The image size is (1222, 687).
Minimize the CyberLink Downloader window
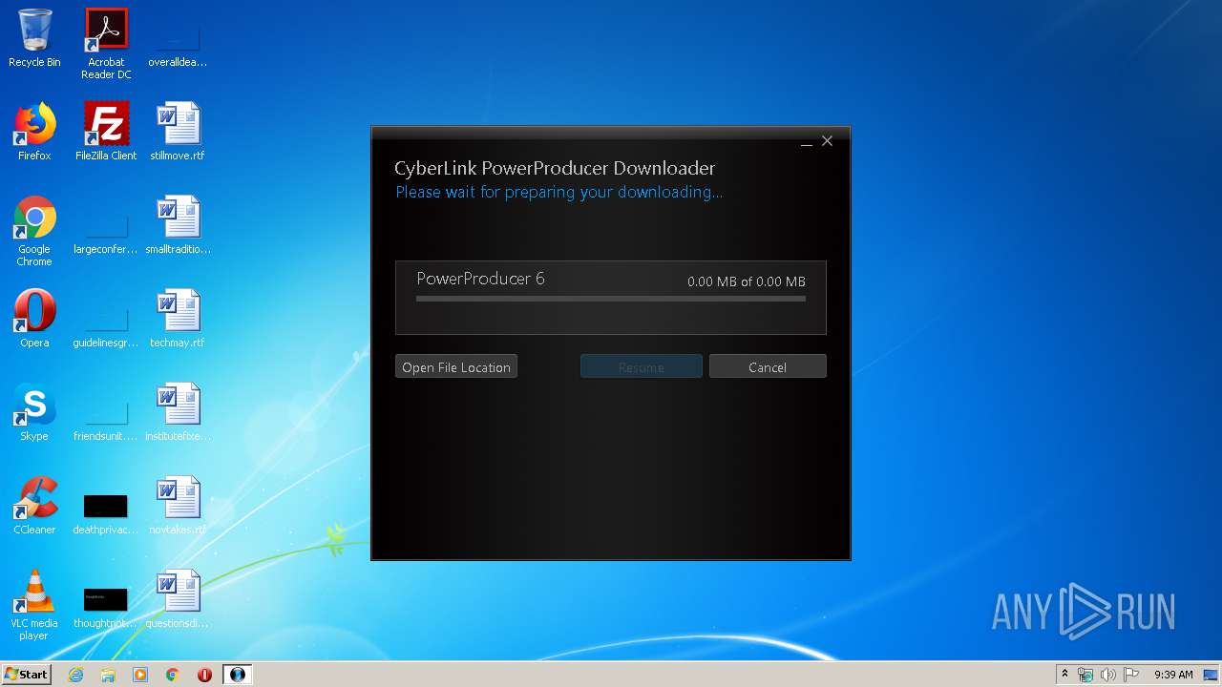pos(807,141)
